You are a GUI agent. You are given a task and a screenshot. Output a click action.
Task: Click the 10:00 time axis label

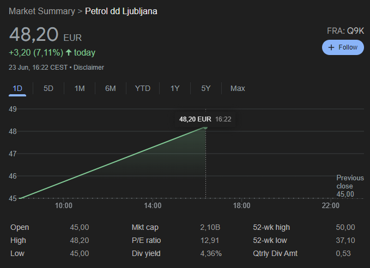tap(63, 205)
